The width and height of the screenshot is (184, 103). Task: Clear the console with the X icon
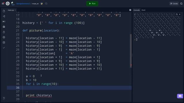point(180,14)
